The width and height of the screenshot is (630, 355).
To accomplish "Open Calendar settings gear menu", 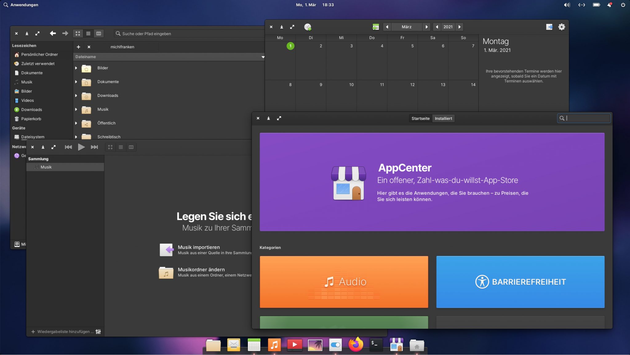I will click(x=562, y=27).
